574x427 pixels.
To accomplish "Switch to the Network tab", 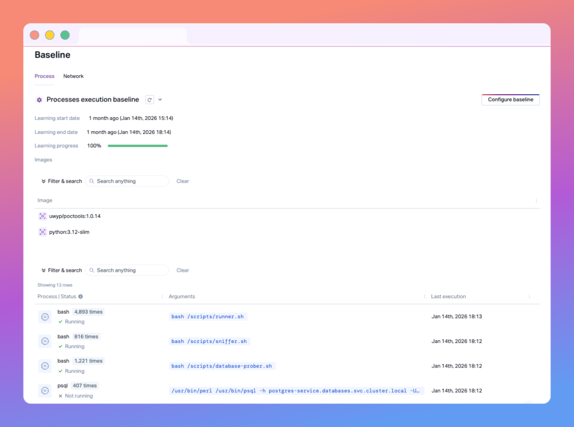I will click(x=73, y=76).
